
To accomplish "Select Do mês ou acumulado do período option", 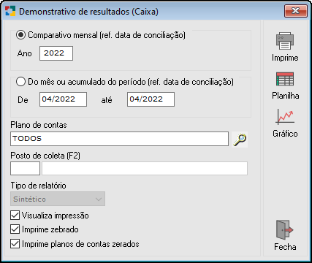I will point(20,82).
